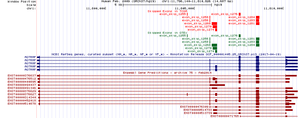Open transcript ENST00000514733
The width and height of the screenshot is (298, 118).
[x=198, y=110]
